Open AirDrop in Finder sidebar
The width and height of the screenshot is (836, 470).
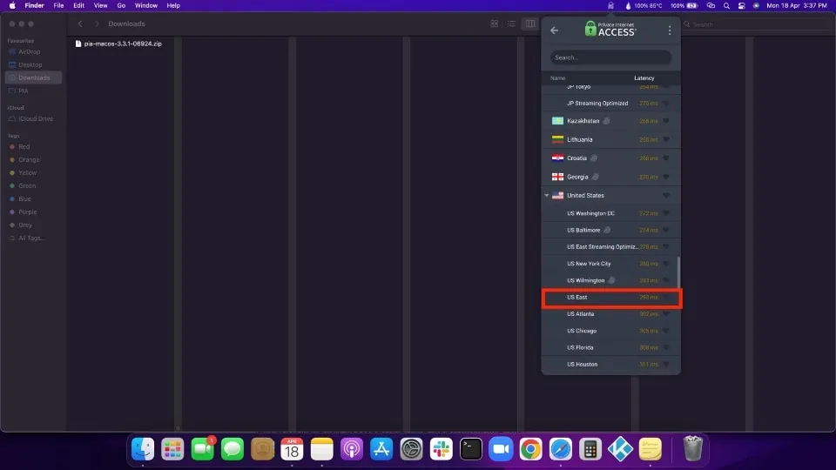tap(30, 51)
